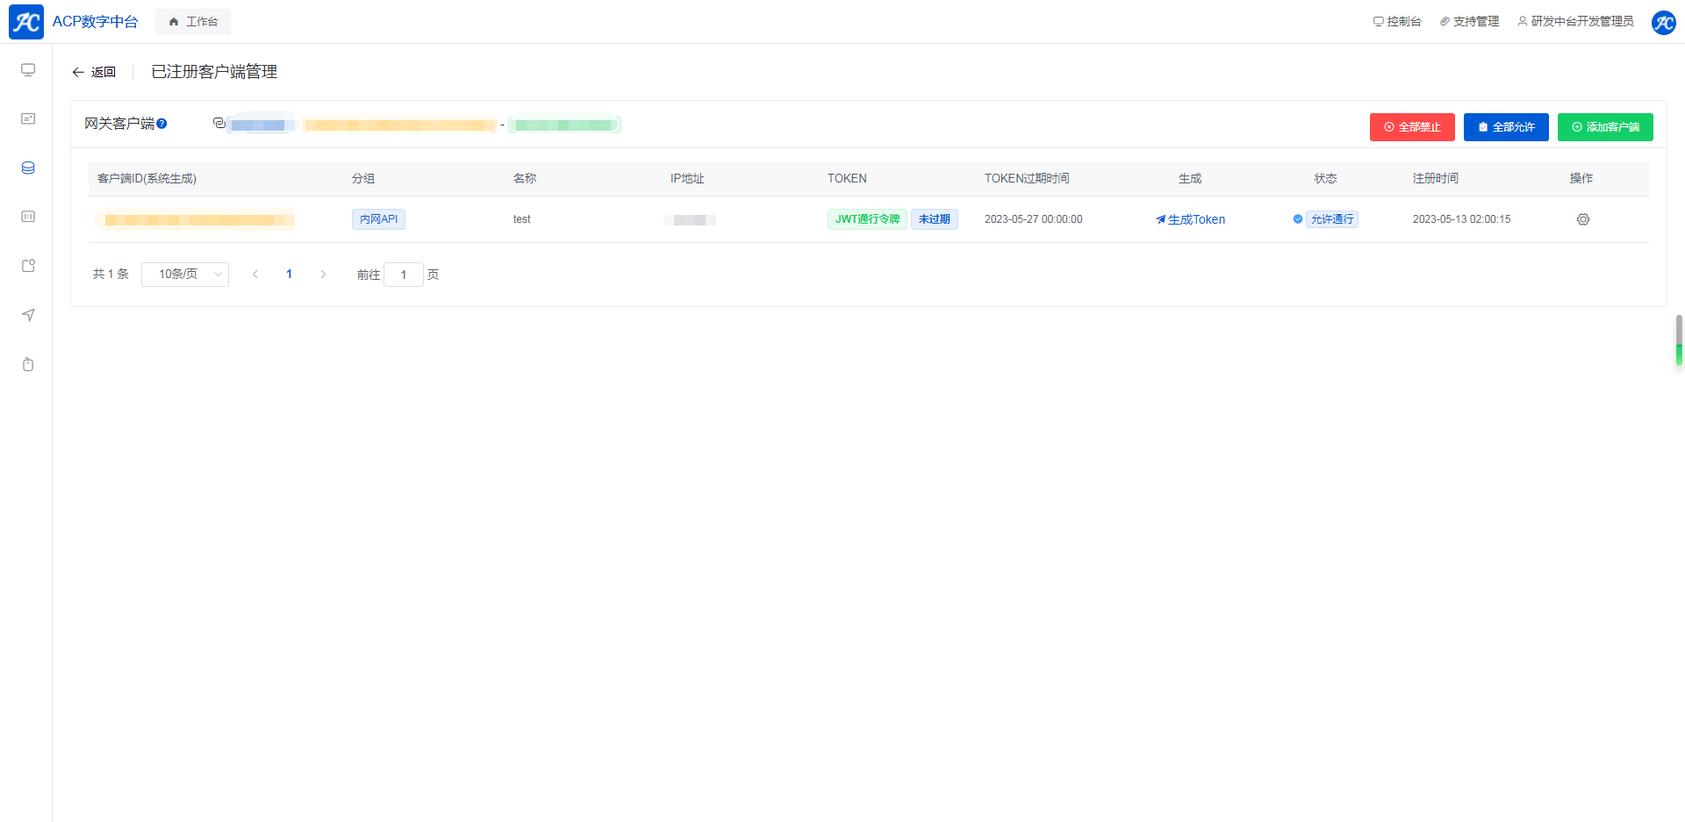Screen dimensions: 1685x822
Task: Expand the 10条/页 page size dropdown
Action: (185, 275)
